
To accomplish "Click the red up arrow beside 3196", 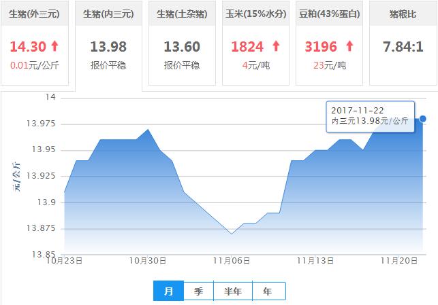I will click(349, 46).
